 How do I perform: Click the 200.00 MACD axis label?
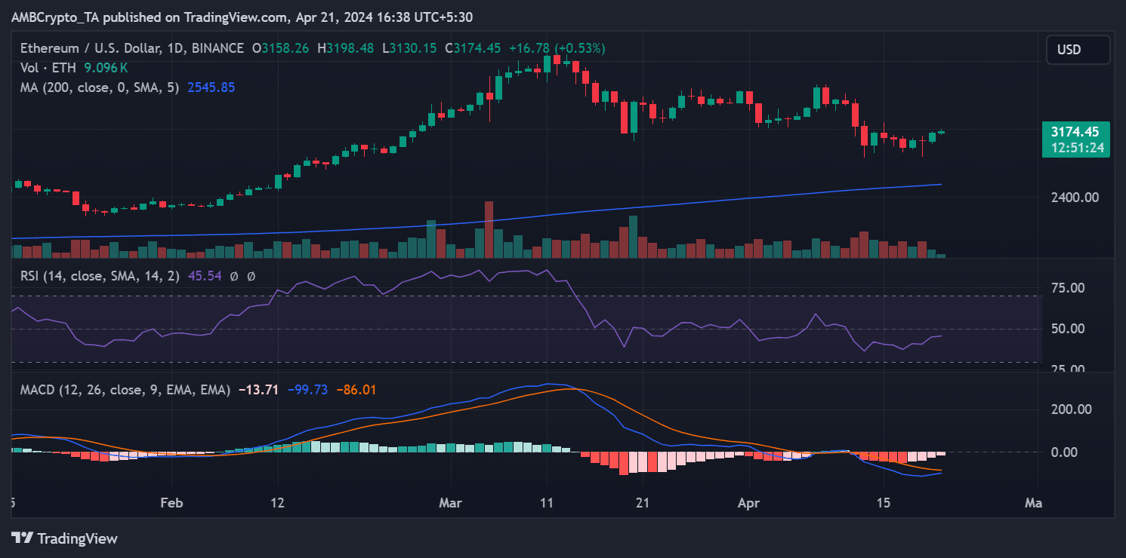click(x=1071, y=409)
